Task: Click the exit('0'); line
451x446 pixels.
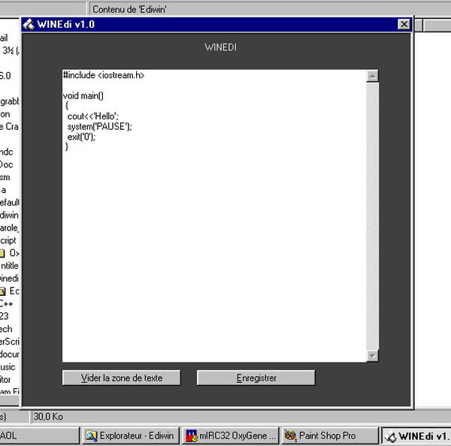Action: point(81,137)
